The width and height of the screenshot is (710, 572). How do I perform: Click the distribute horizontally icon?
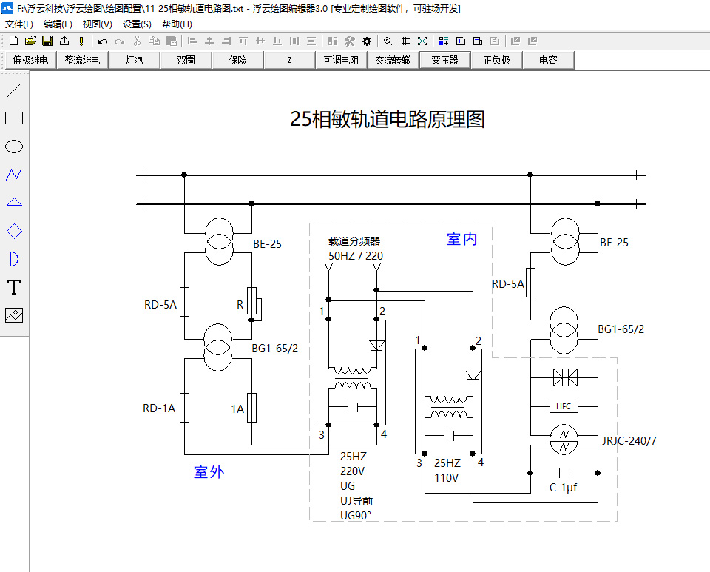294,41
